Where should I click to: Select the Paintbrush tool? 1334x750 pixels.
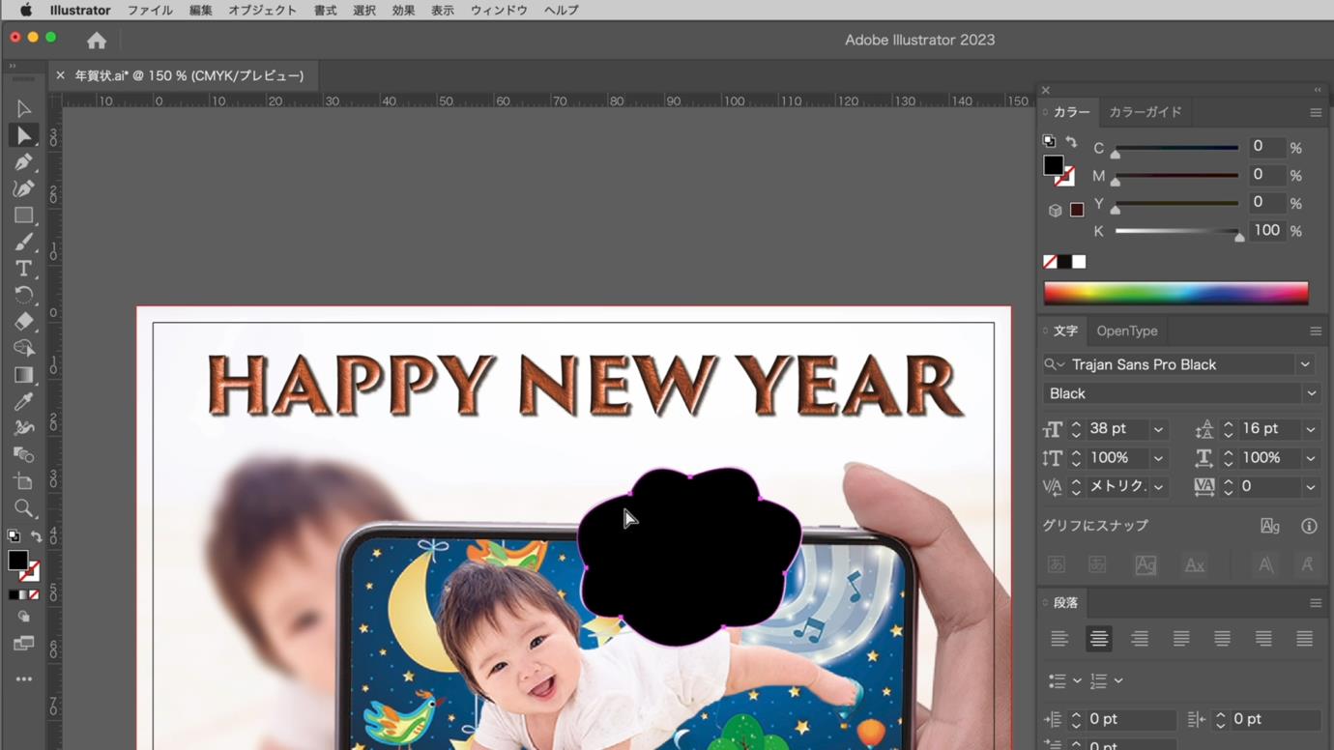pos(23,242)
